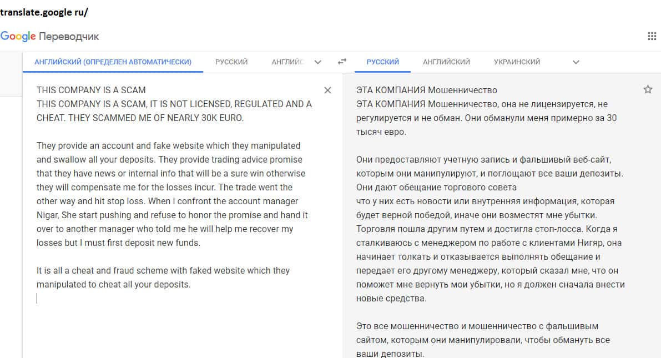Clear the source text with the X
The height and width of the screenshot is (358, 661).
327,90
